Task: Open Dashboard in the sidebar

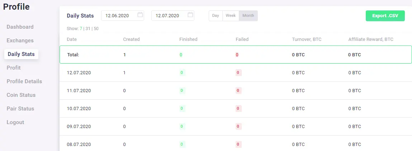Action: click(20, 27)
